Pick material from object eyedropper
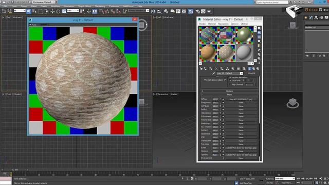This screenshot has height=185, width=329. point(214,73)
